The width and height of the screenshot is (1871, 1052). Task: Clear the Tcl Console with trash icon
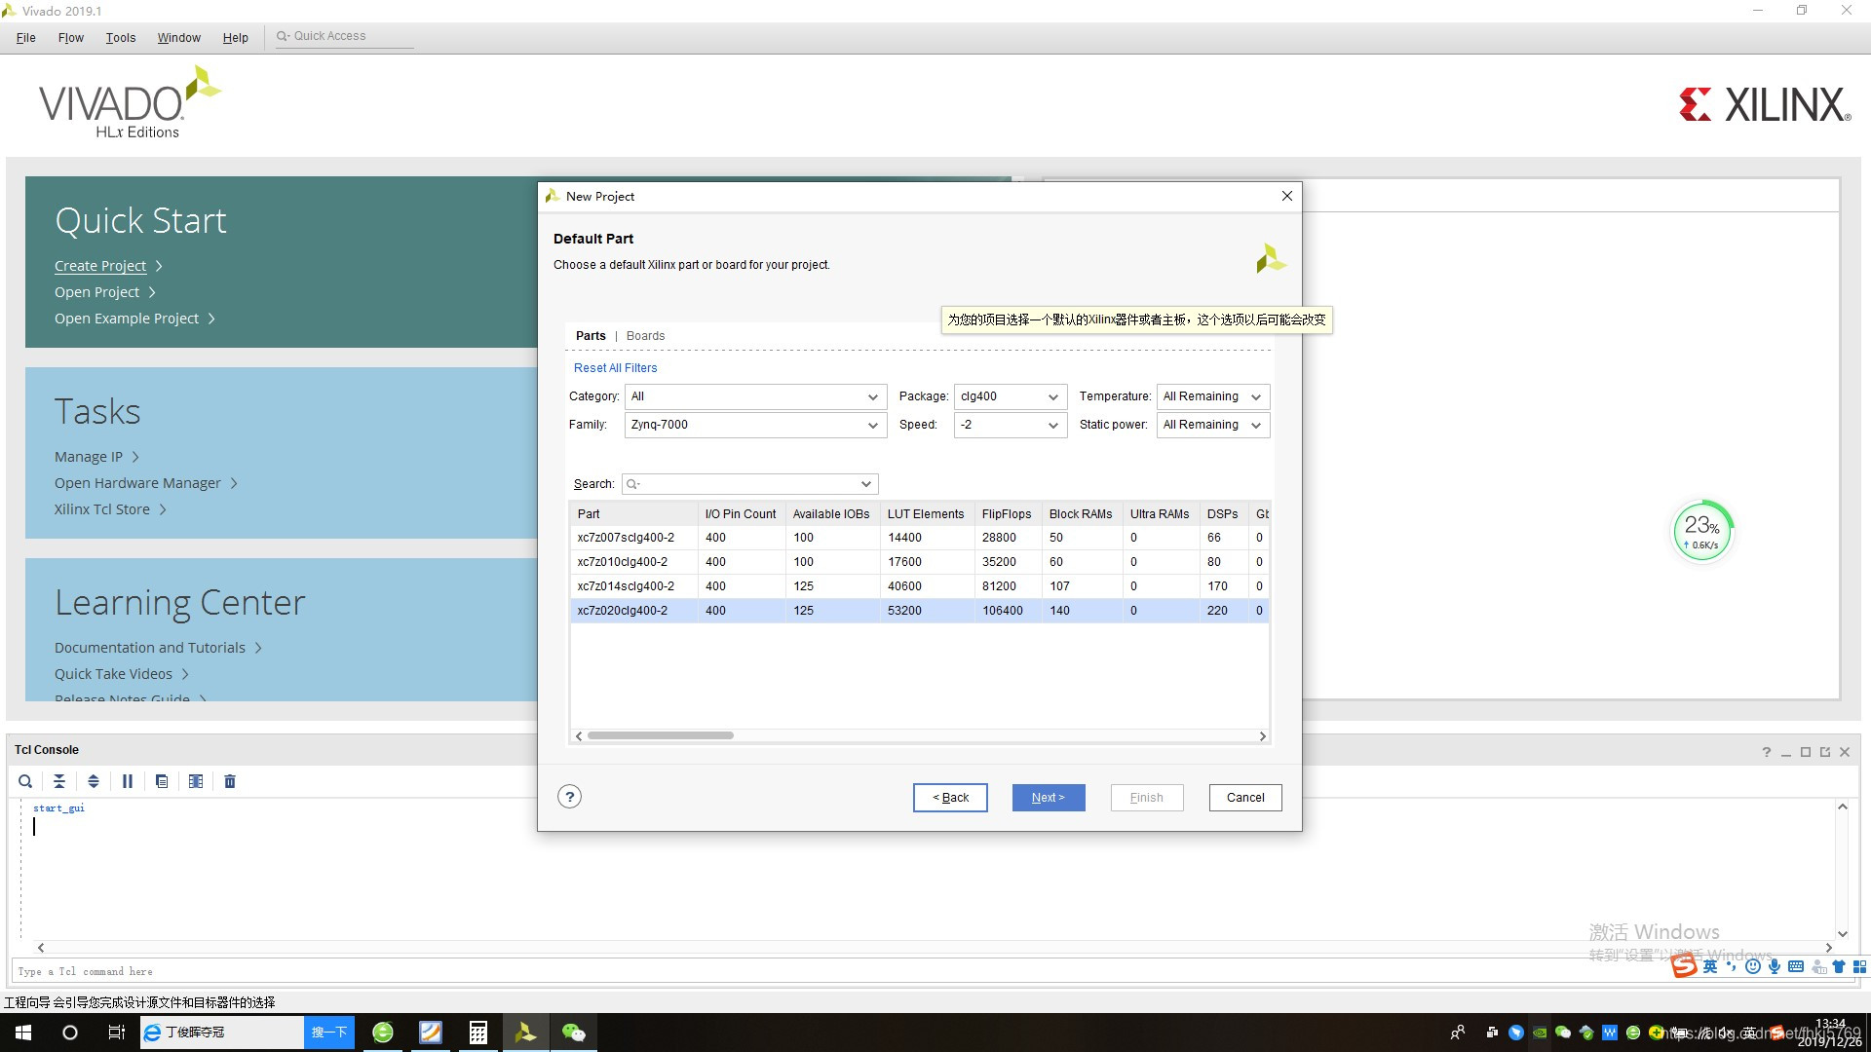(230, 781)
